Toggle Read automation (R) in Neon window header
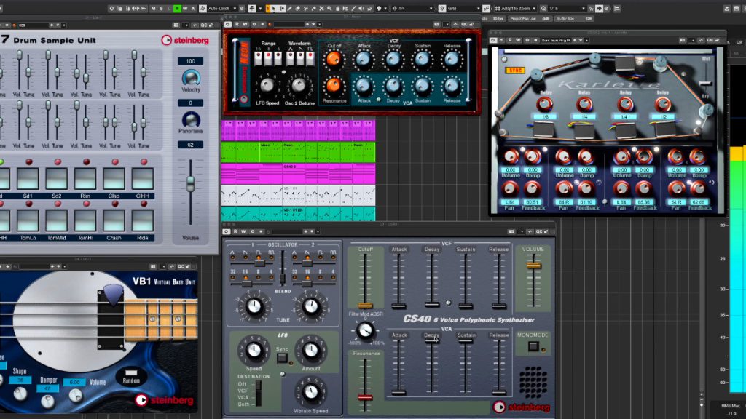Screen dimensions: 746x419 237,24
